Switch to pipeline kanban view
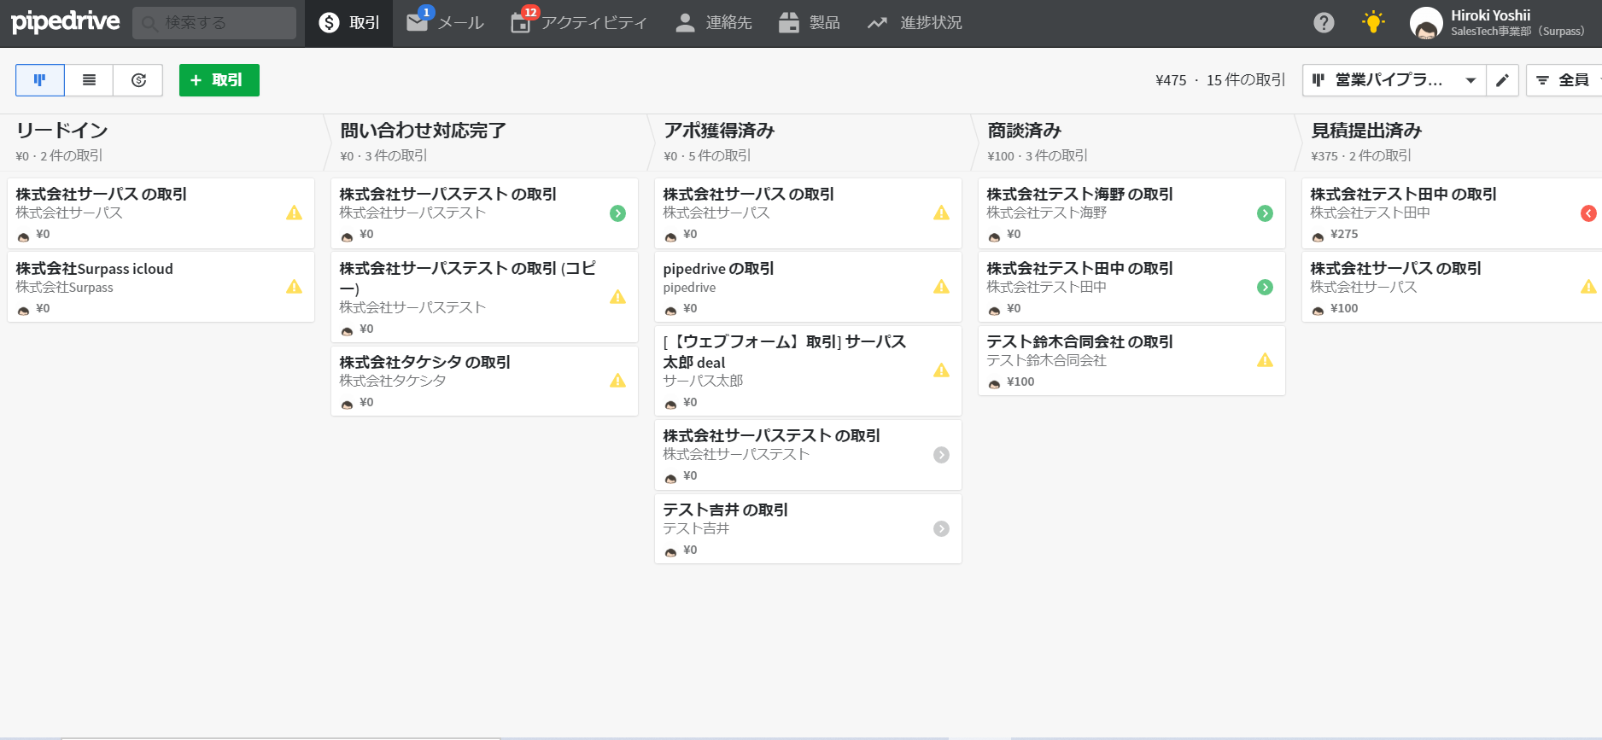Image resolution: width=1602 pixels, height=740 pixels. (x=39, y=80)
